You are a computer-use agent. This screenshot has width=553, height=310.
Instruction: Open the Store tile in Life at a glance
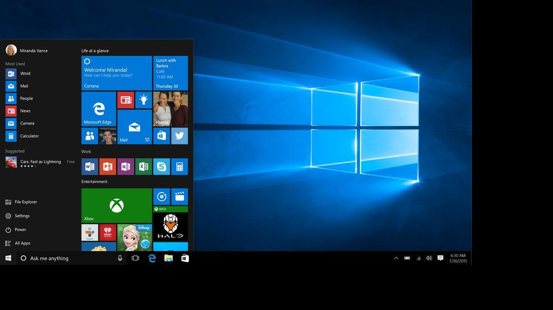161,136
